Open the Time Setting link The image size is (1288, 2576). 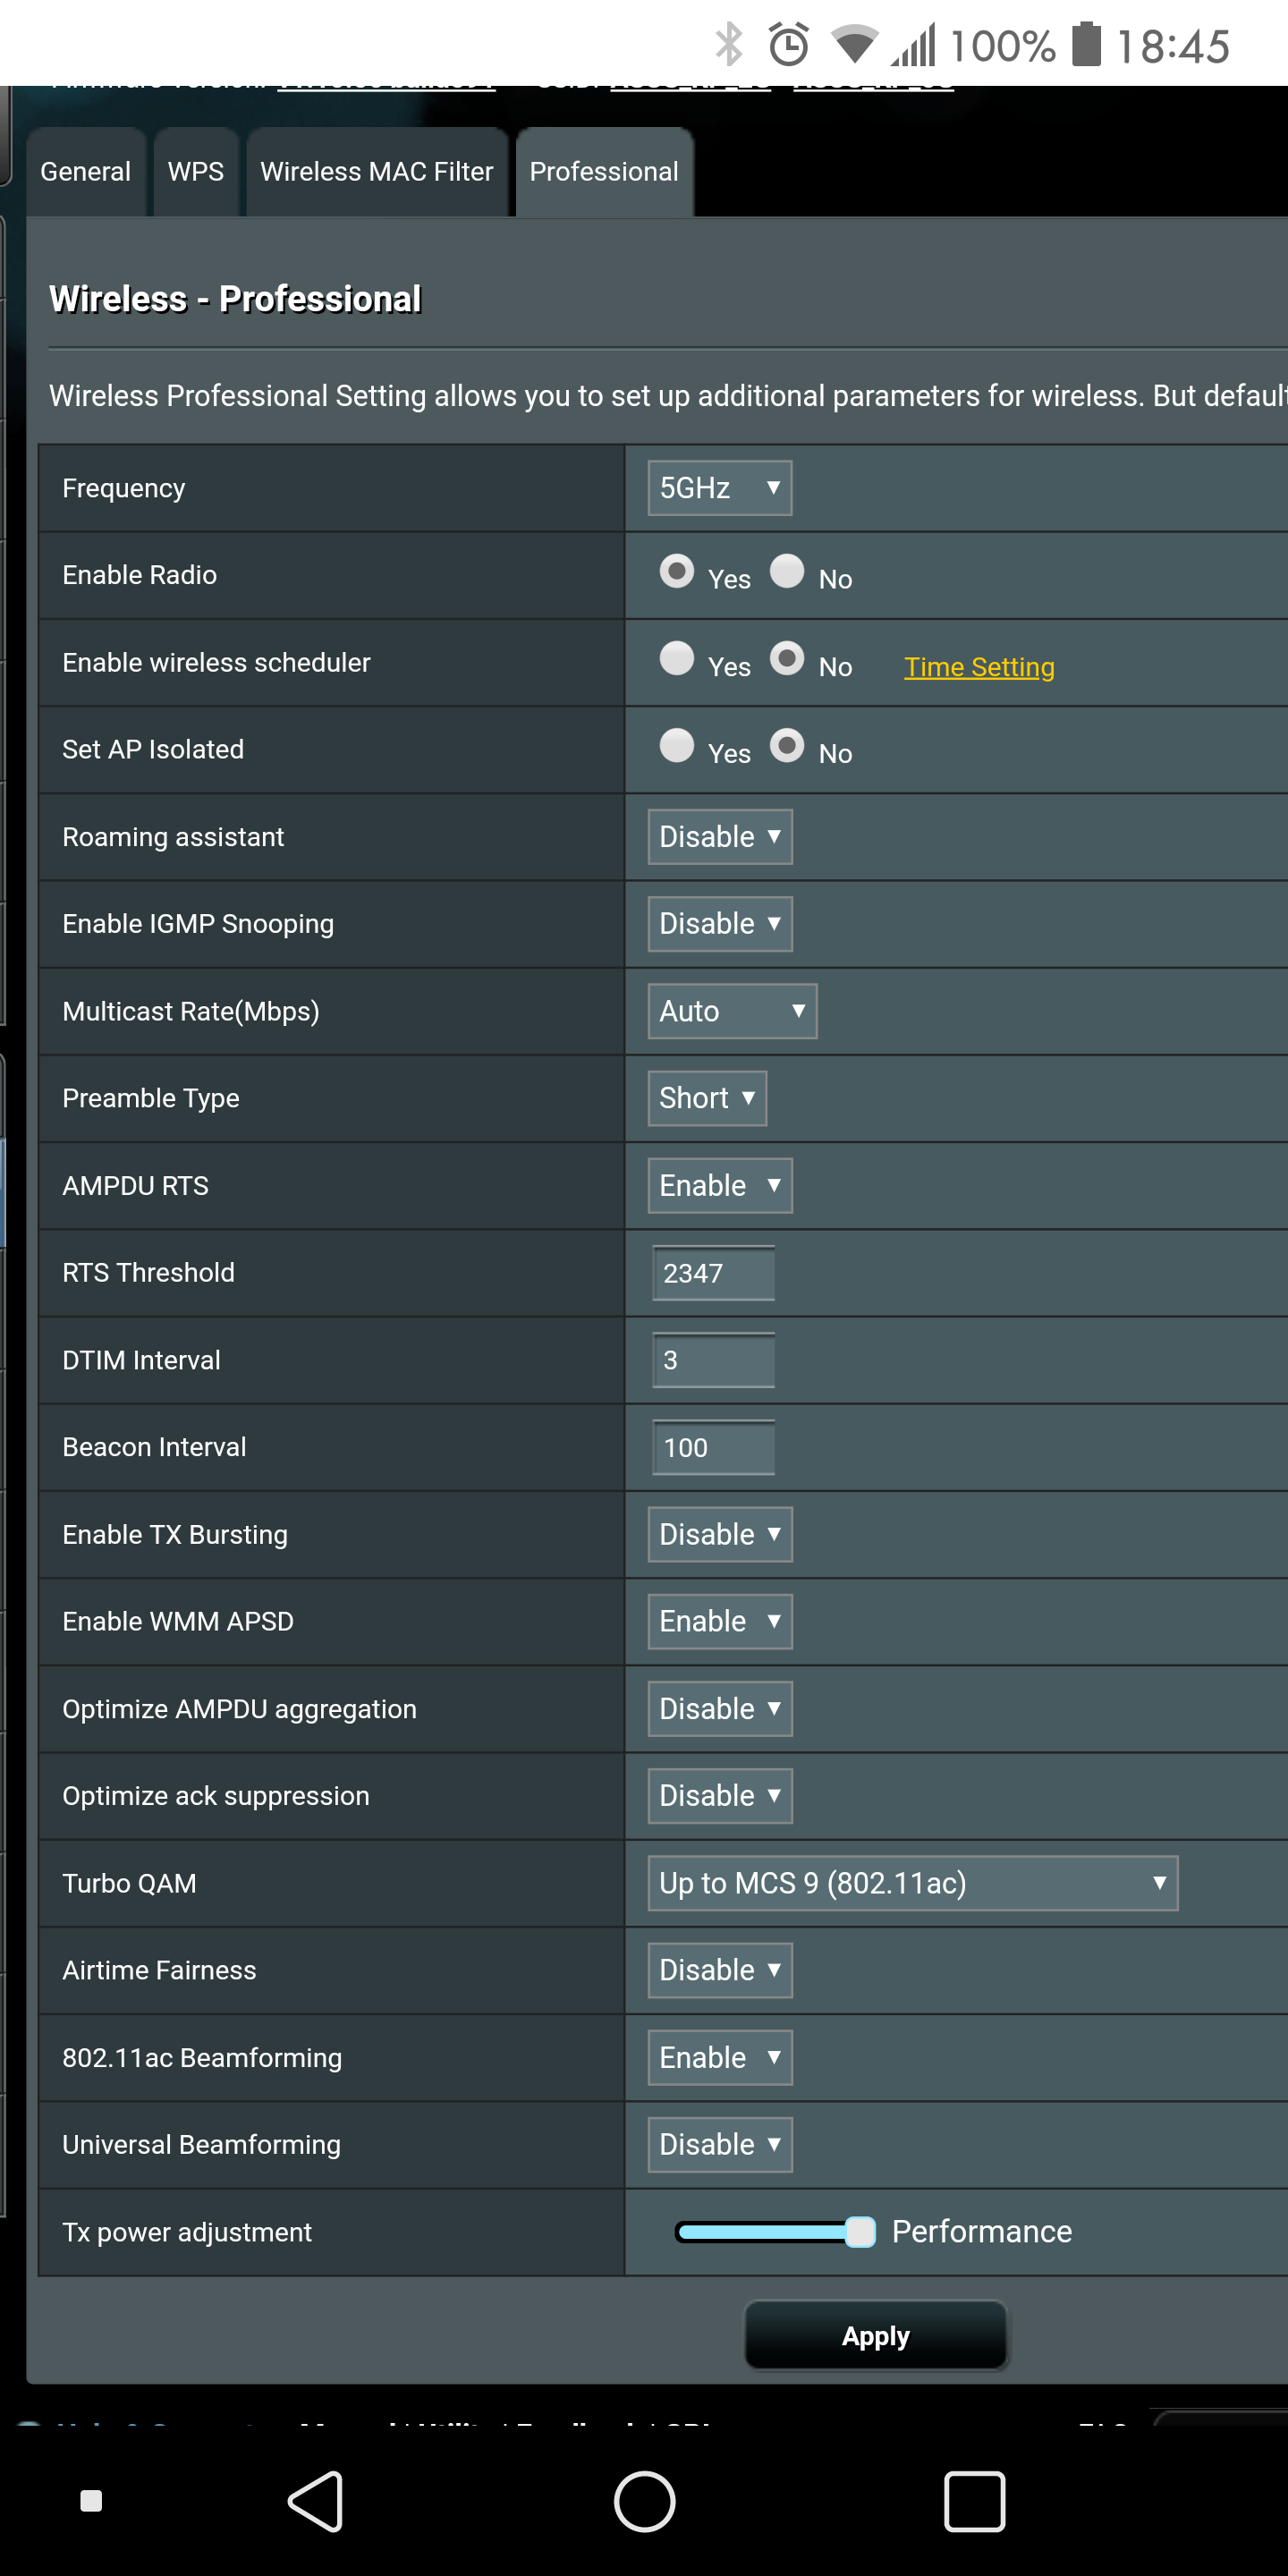click(978, 667)
